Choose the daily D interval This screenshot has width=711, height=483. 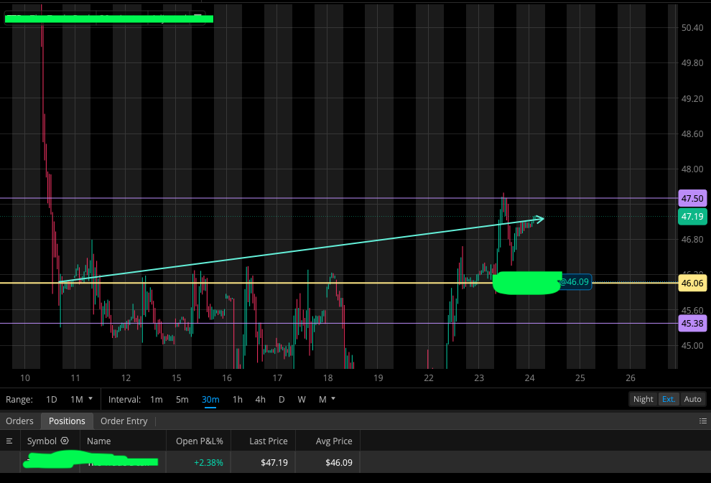pos(282,399)
